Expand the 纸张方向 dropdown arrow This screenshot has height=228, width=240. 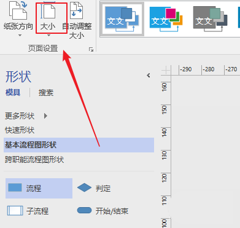point(20,36)
